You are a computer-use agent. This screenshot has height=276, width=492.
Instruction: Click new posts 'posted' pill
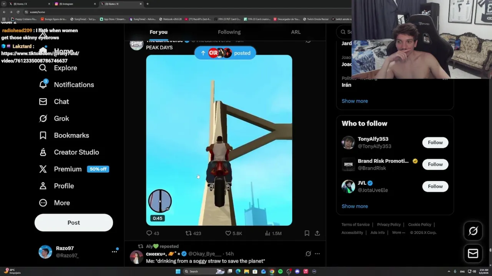tap(225, 53)
